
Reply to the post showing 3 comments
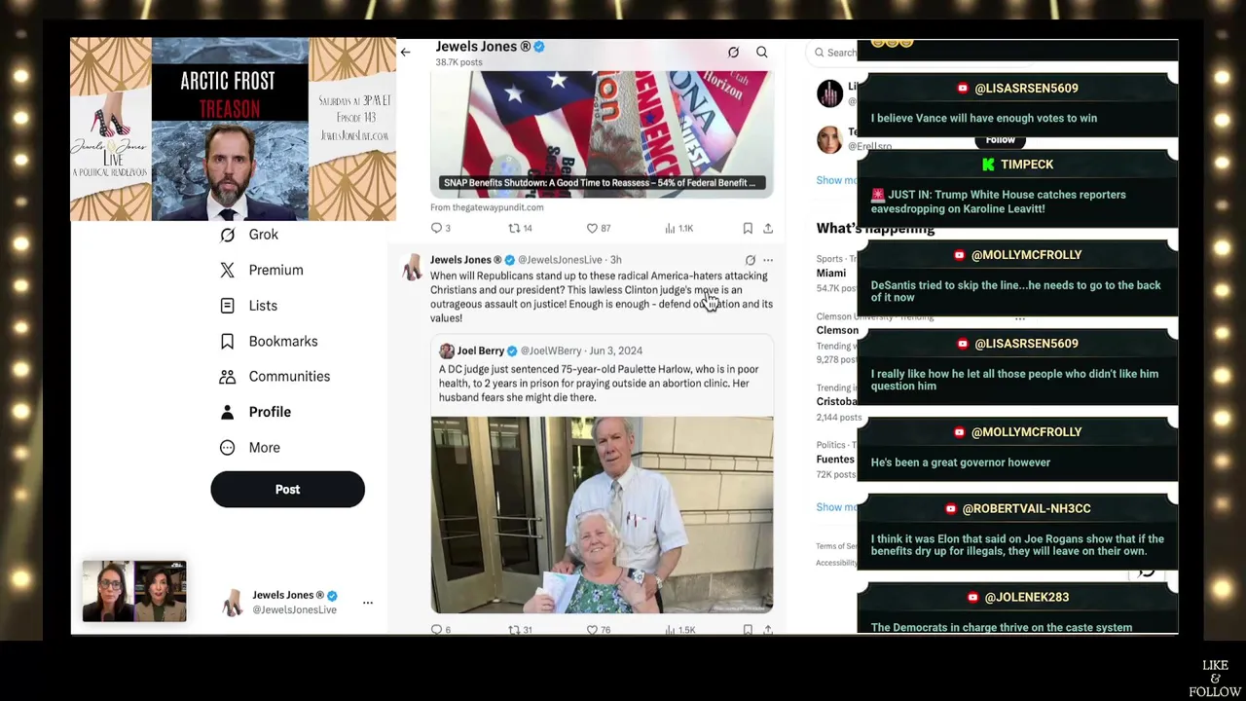point(441,228)
